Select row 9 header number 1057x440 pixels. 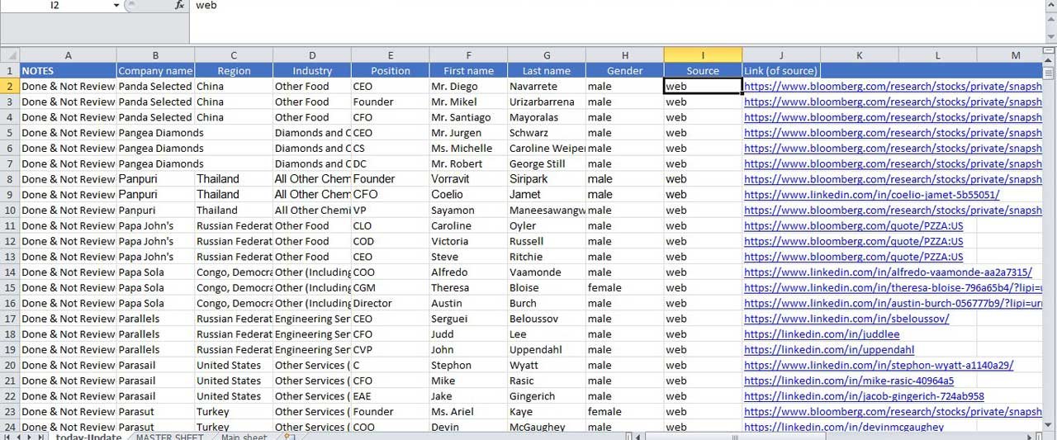[10, 195]
